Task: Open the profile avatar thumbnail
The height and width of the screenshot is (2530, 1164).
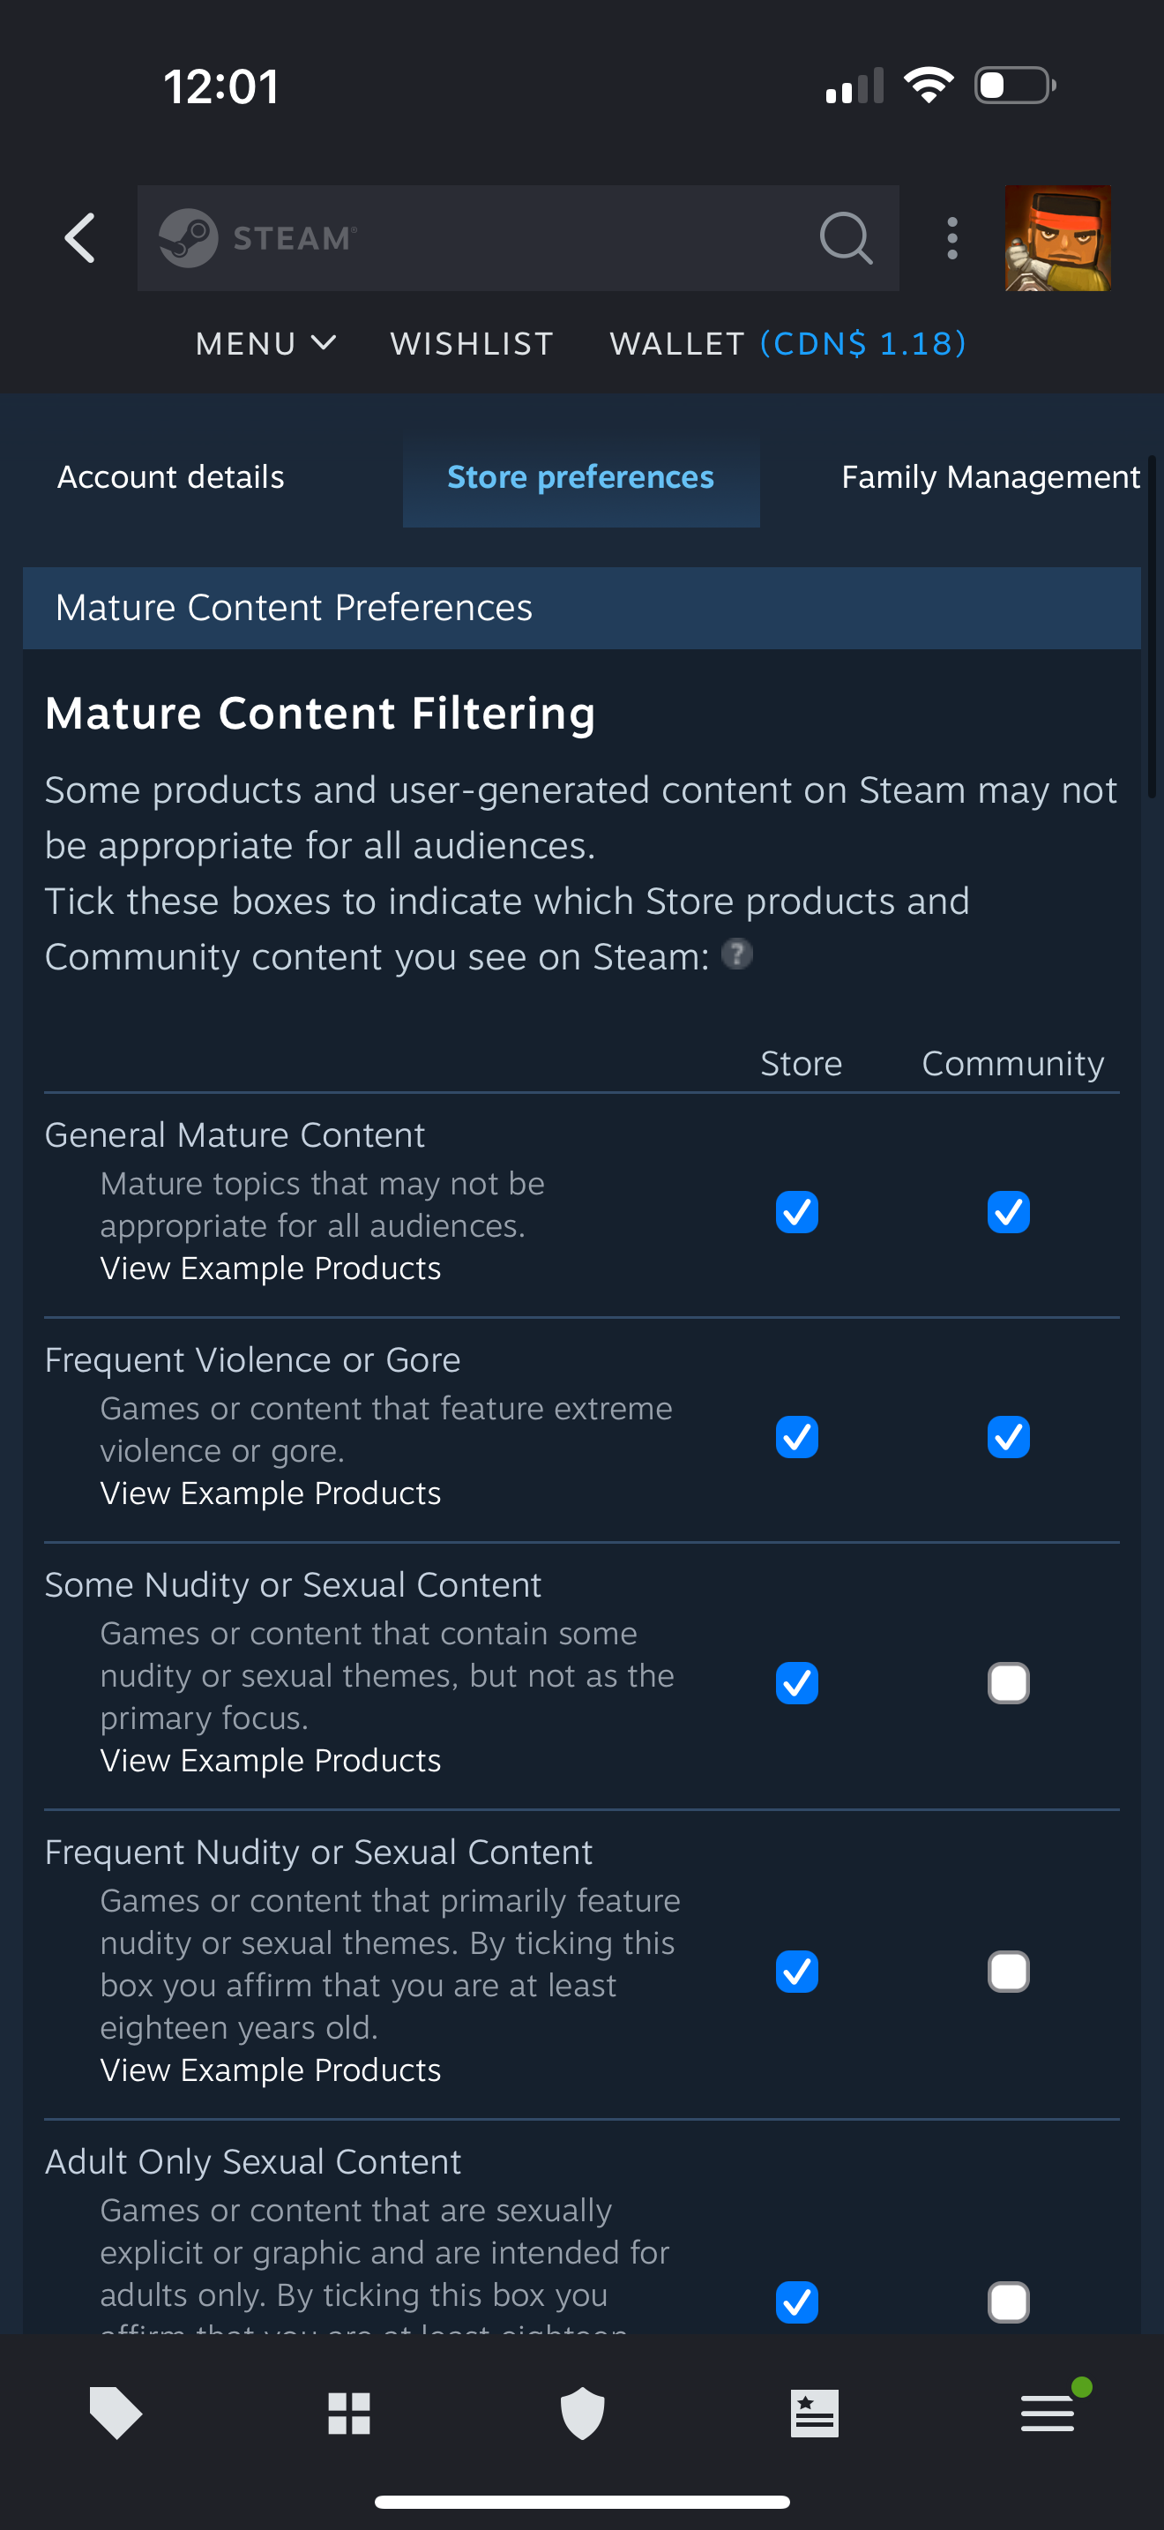Action: click(x=1057, y=237)
